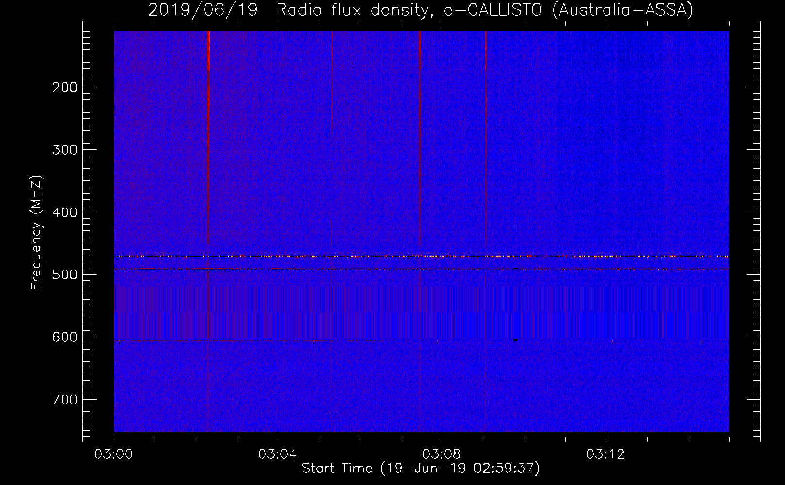Image resolution: width=785 pixels, height=485 pixels.
Task: Click the '03:04' time tick label
Action: click(x=278, y=454)
